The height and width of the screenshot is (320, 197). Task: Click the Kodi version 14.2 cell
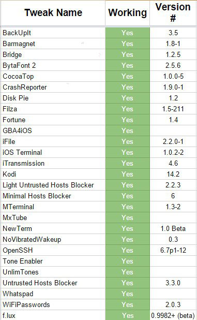[x=173, y=174]
